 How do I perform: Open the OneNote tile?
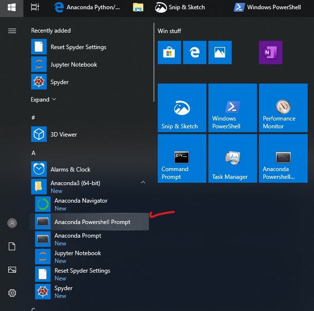[270, 52]
